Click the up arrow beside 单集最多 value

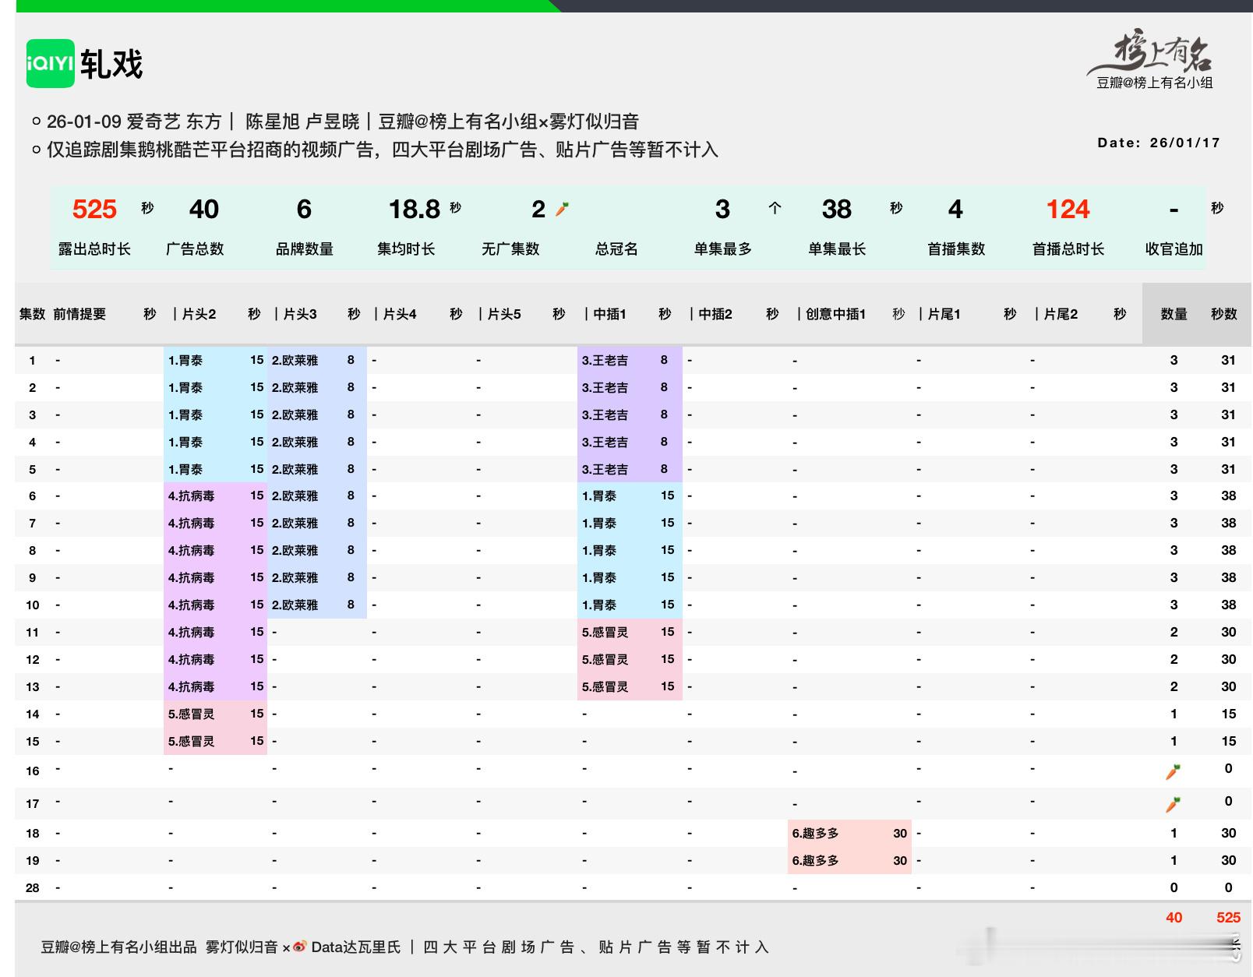pyautogui.click(x=775, y=208)
